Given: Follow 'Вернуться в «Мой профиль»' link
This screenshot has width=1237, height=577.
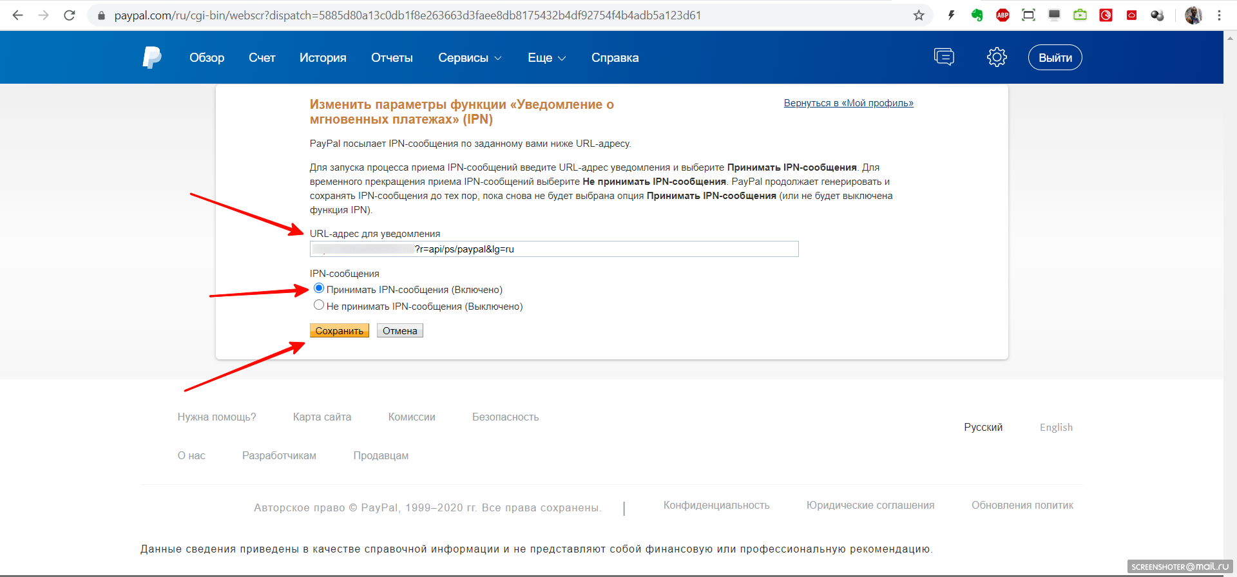Looking at the screenshot, I should point(848,103).
